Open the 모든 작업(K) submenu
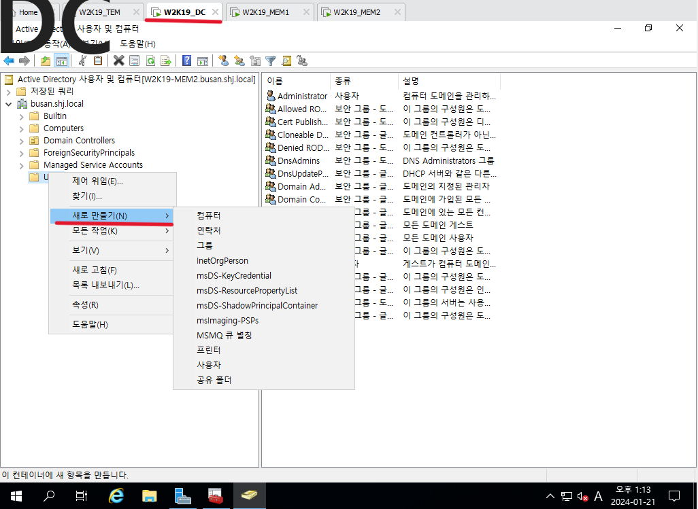Viewport: 698px width, 509px height. [112, 231]
